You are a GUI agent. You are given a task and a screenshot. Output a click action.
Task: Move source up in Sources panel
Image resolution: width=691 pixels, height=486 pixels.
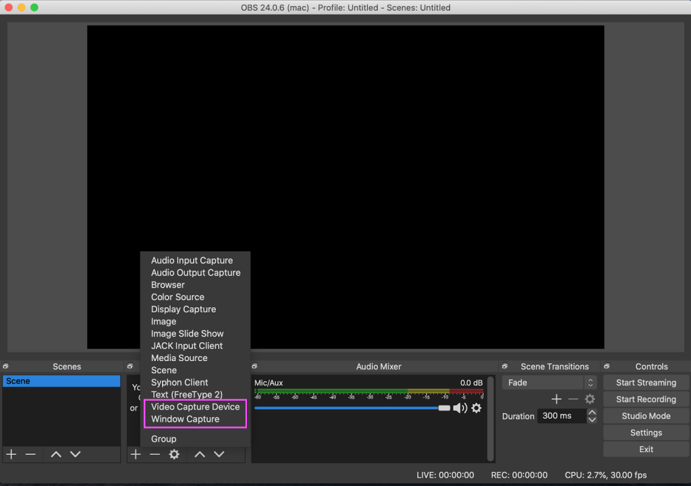(x=200, y=454)
